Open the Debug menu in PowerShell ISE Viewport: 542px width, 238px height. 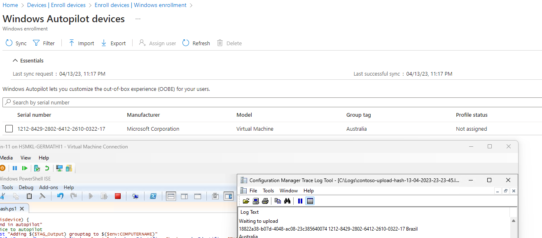tap(26, 187)
